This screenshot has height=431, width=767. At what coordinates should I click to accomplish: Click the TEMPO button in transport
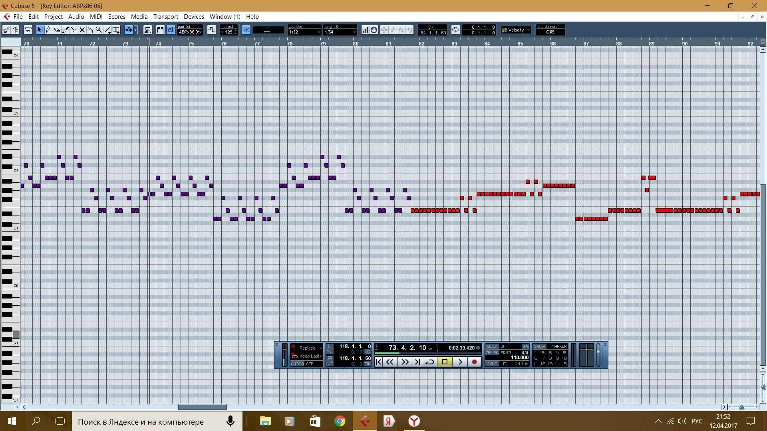click(492, 353)
